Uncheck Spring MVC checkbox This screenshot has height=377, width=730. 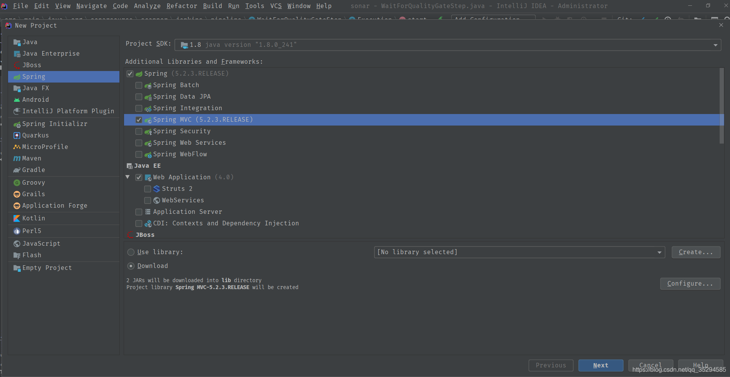[139, 120]
